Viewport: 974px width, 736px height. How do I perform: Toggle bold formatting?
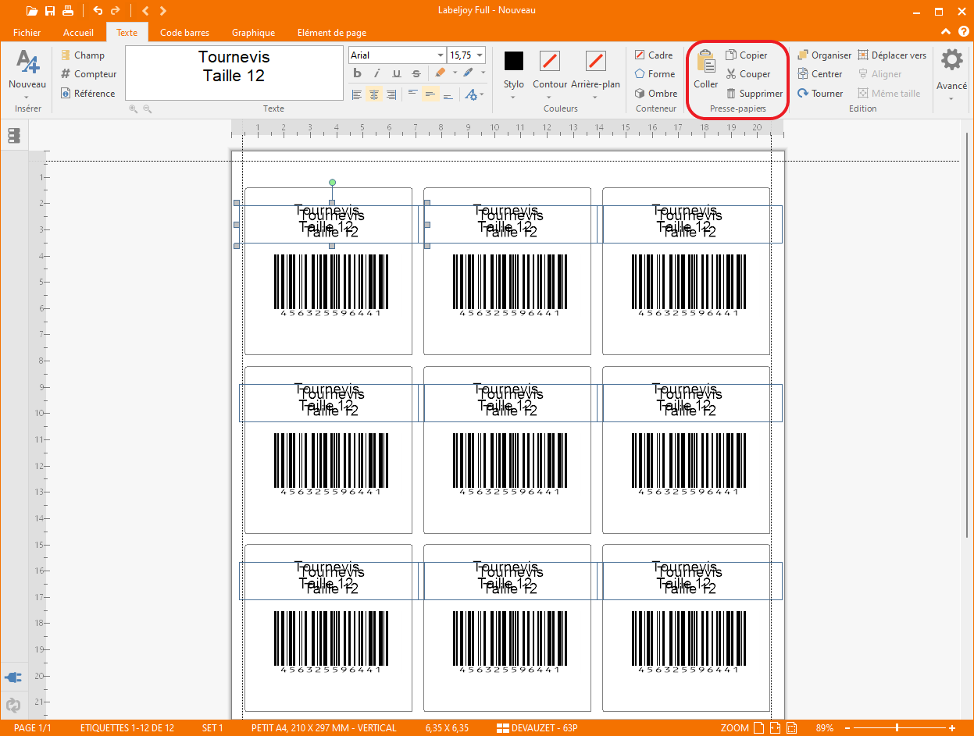click(x=358, y=73)
